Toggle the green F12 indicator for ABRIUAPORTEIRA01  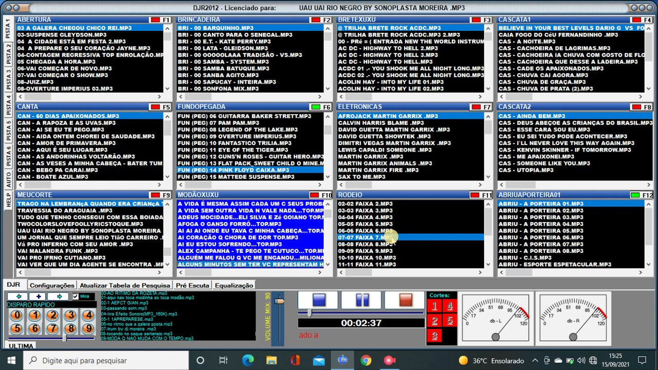coord(635,195)
